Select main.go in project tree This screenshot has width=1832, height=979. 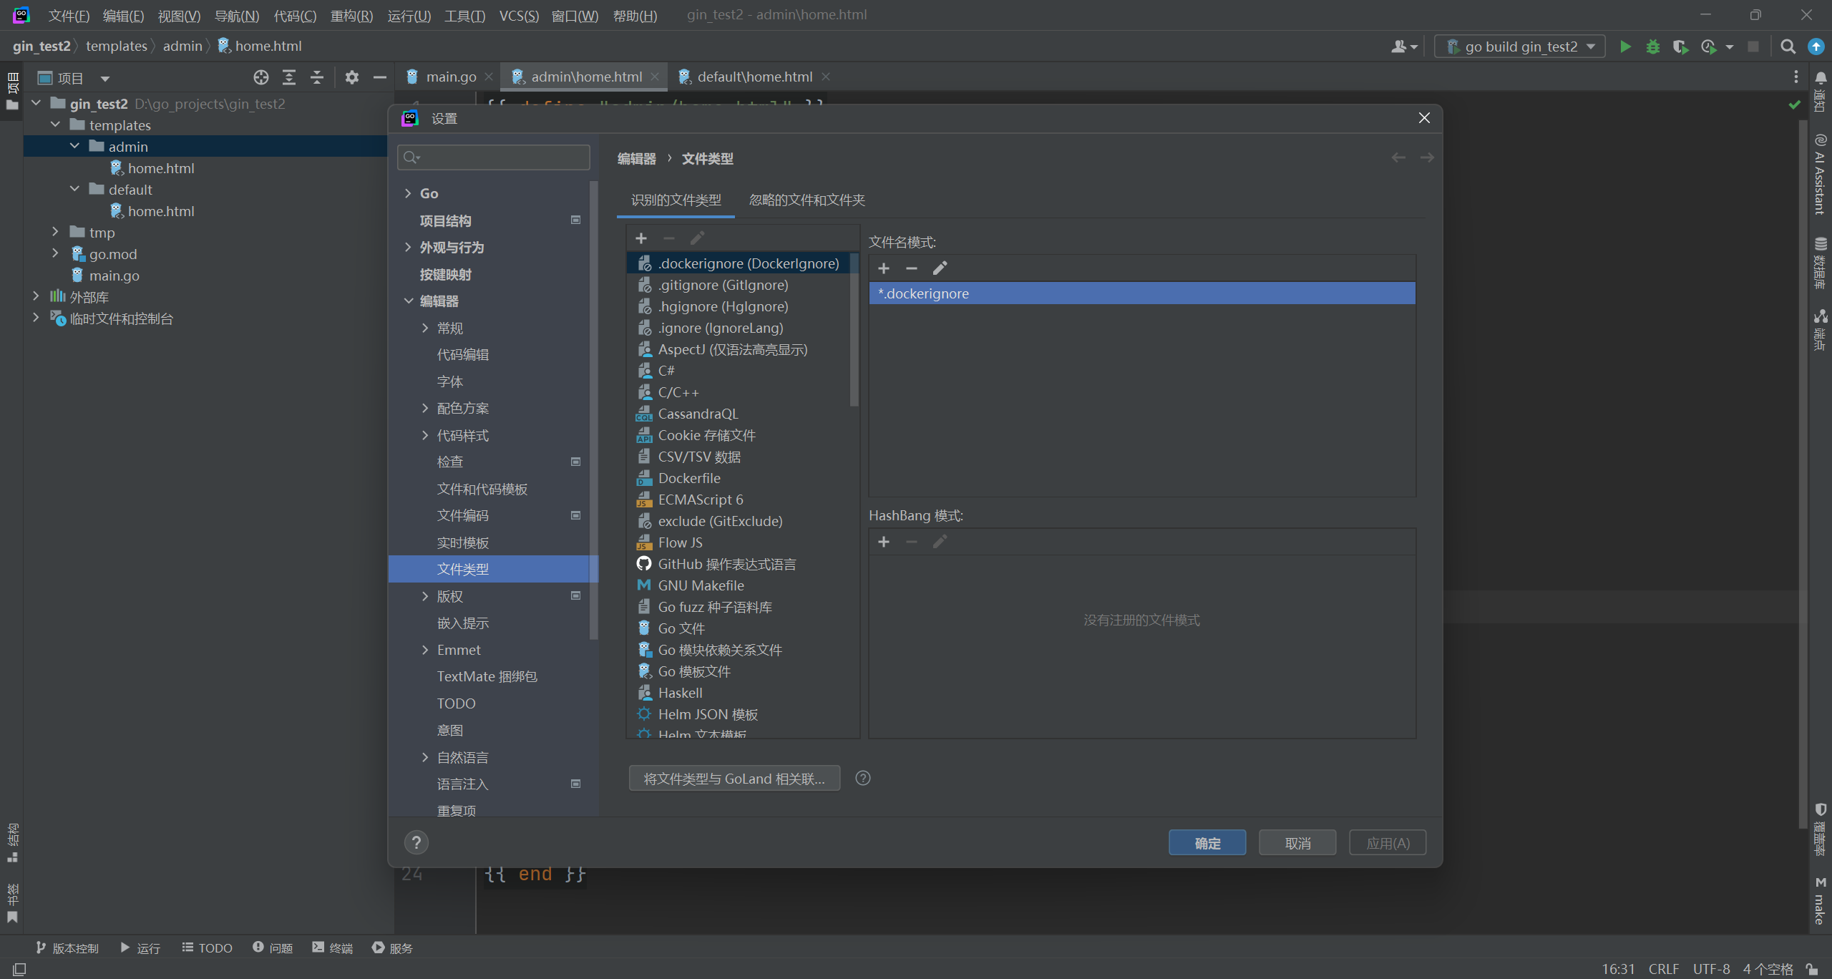114,275
